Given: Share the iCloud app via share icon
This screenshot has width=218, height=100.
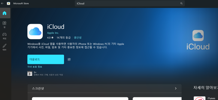Looking at the screenshot, I should tap(69, 59).
